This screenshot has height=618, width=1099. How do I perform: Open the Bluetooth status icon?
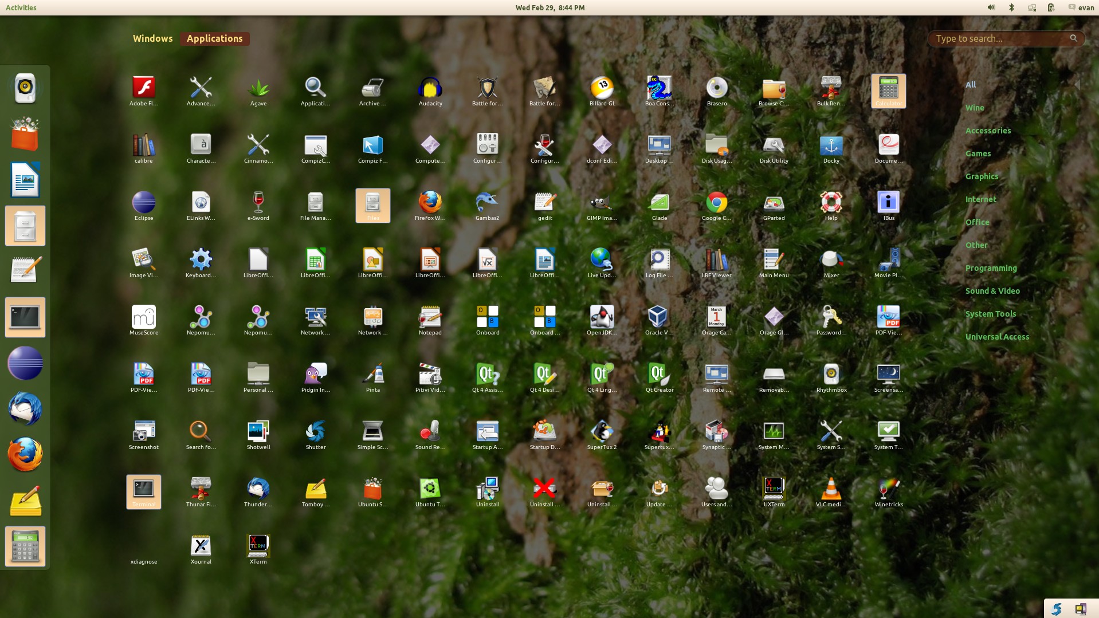pyautogui.click(x=1011, y=7)
